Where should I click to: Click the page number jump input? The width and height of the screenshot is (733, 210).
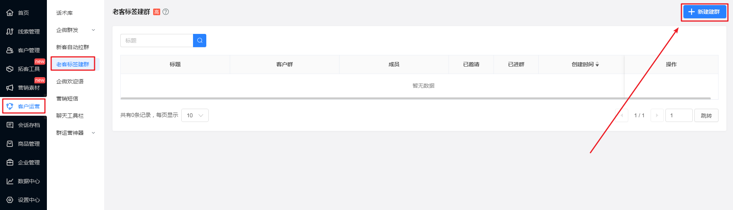(679, 115)
